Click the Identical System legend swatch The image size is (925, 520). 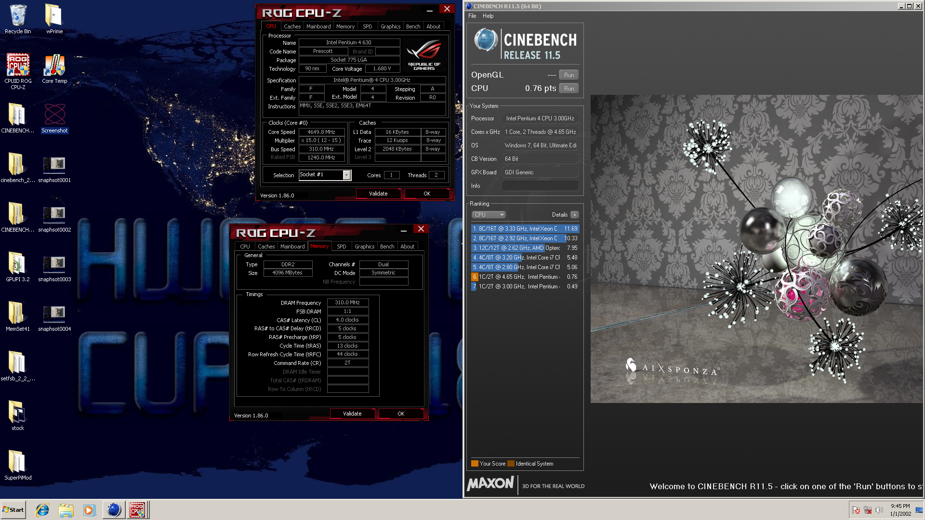pyautogui.click(x=511, y=464)
